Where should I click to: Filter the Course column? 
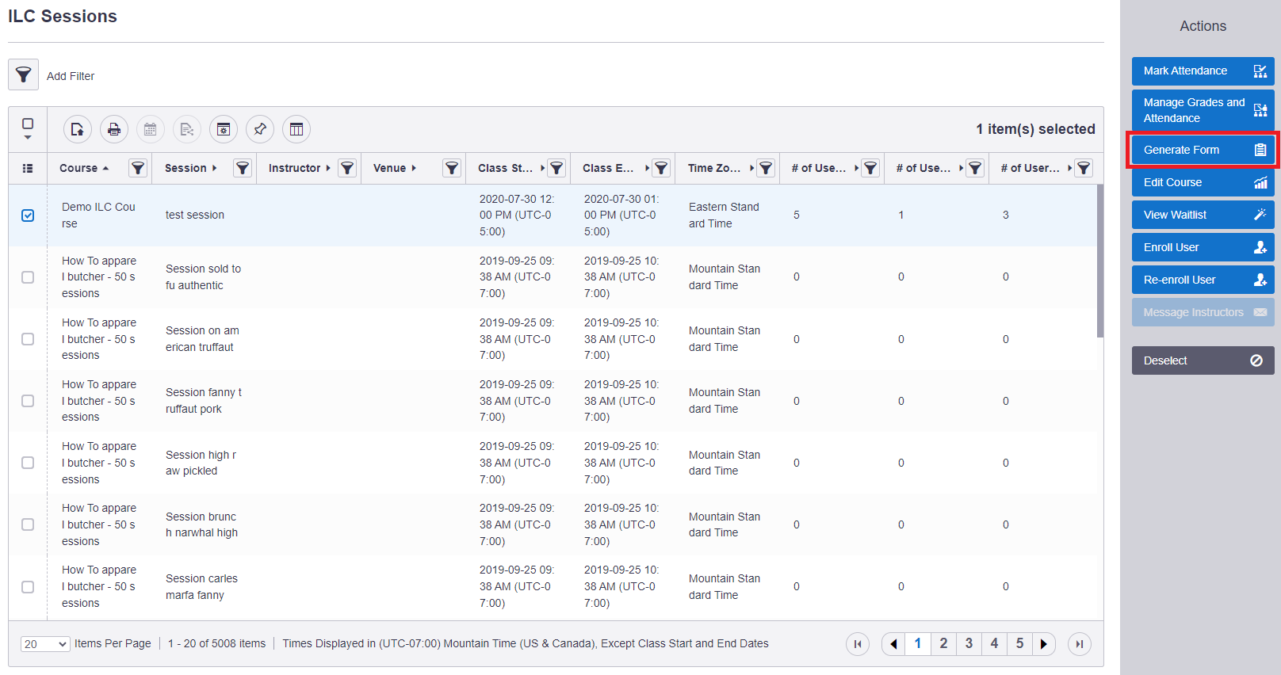[138, 168]
